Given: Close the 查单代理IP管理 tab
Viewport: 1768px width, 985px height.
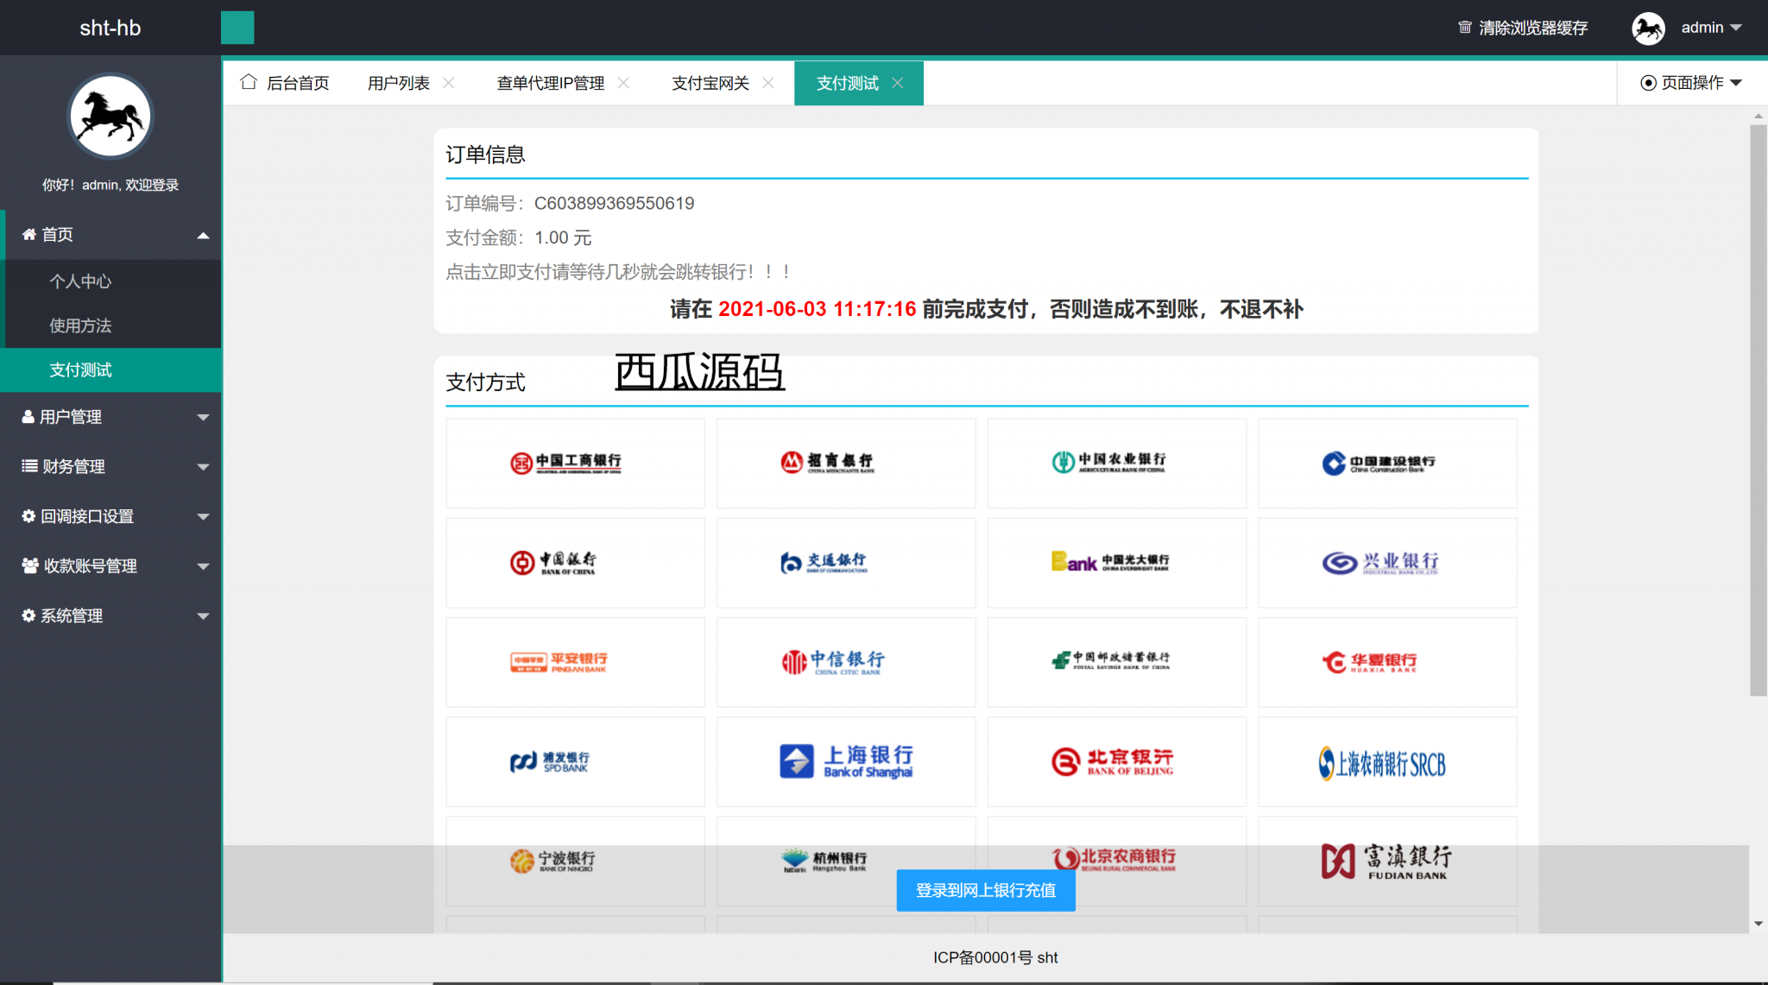Looking at the screenshot, I should point(623,83).
